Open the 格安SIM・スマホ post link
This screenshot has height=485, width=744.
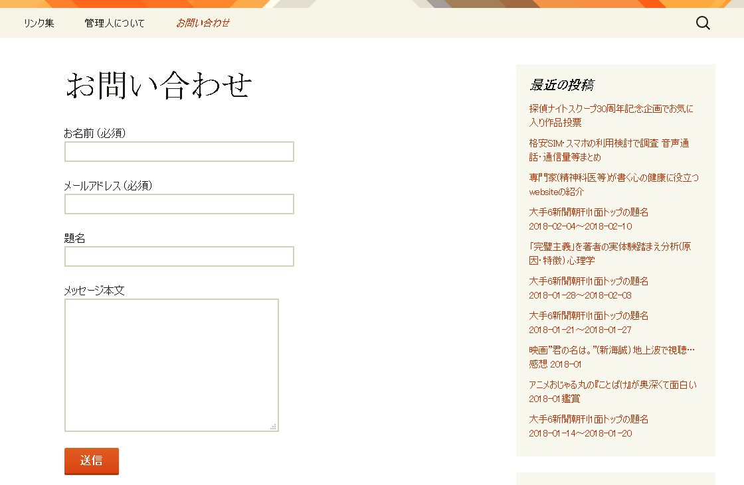click(608, 143)
